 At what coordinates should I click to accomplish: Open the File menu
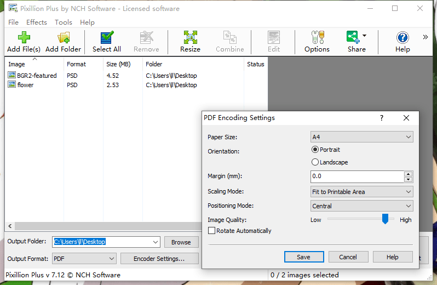[13, 22]
